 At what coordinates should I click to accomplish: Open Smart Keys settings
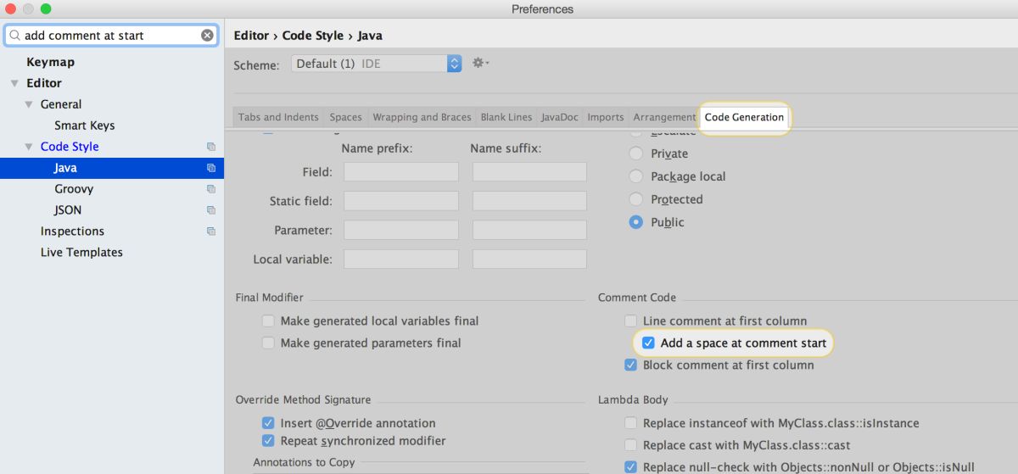point(85,125)
